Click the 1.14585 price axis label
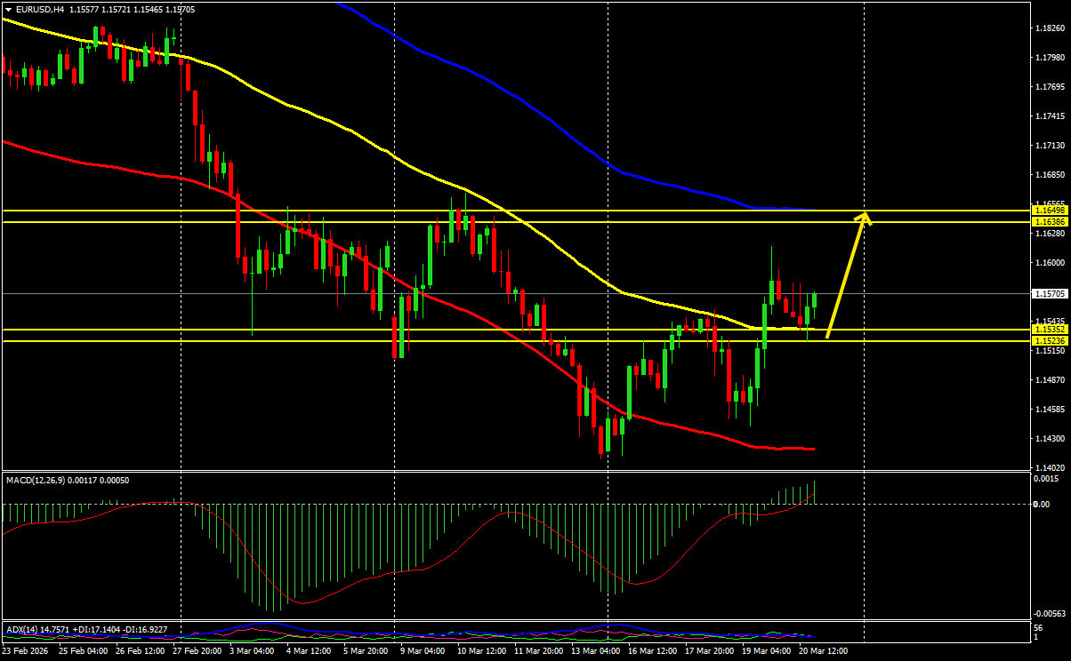The height and width of the screenshot is (661, 1071). click(x=1051, y=410)
